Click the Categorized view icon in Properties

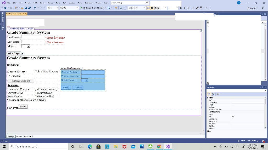pyautogui.click(x=209, y=94)
